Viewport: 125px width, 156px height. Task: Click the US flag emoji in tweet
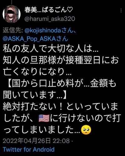[44, 118]
